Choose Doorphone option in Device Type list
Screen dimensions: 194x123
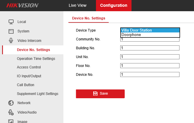[150, 35]
